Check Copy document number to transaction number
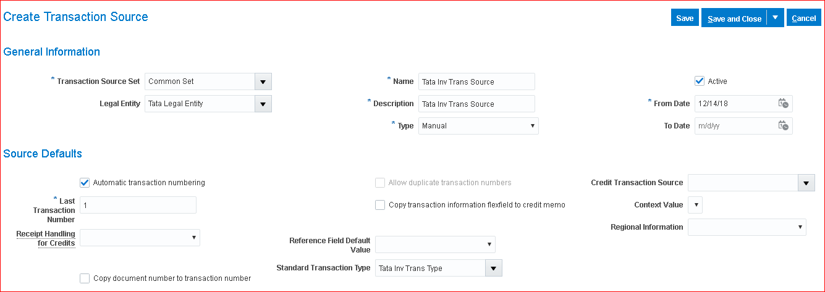The width and height of the screenshot is (825, 292). pyautogui.click(x=85, y=278)
